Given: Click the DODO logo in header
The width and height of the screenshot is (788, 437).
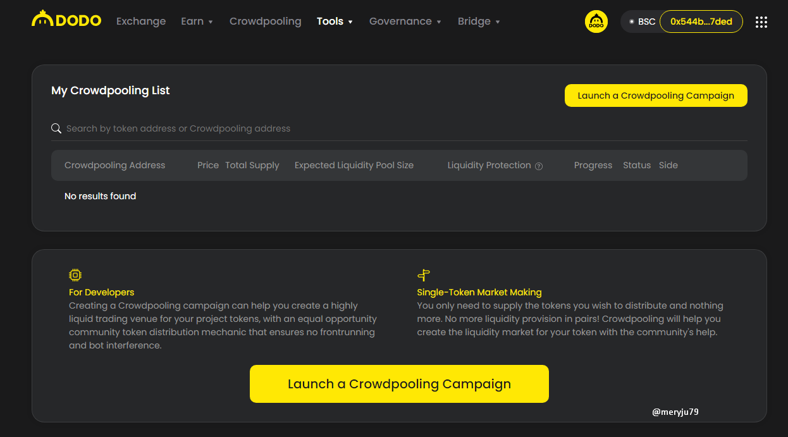Looking at the screenshot, I should 66,19.
